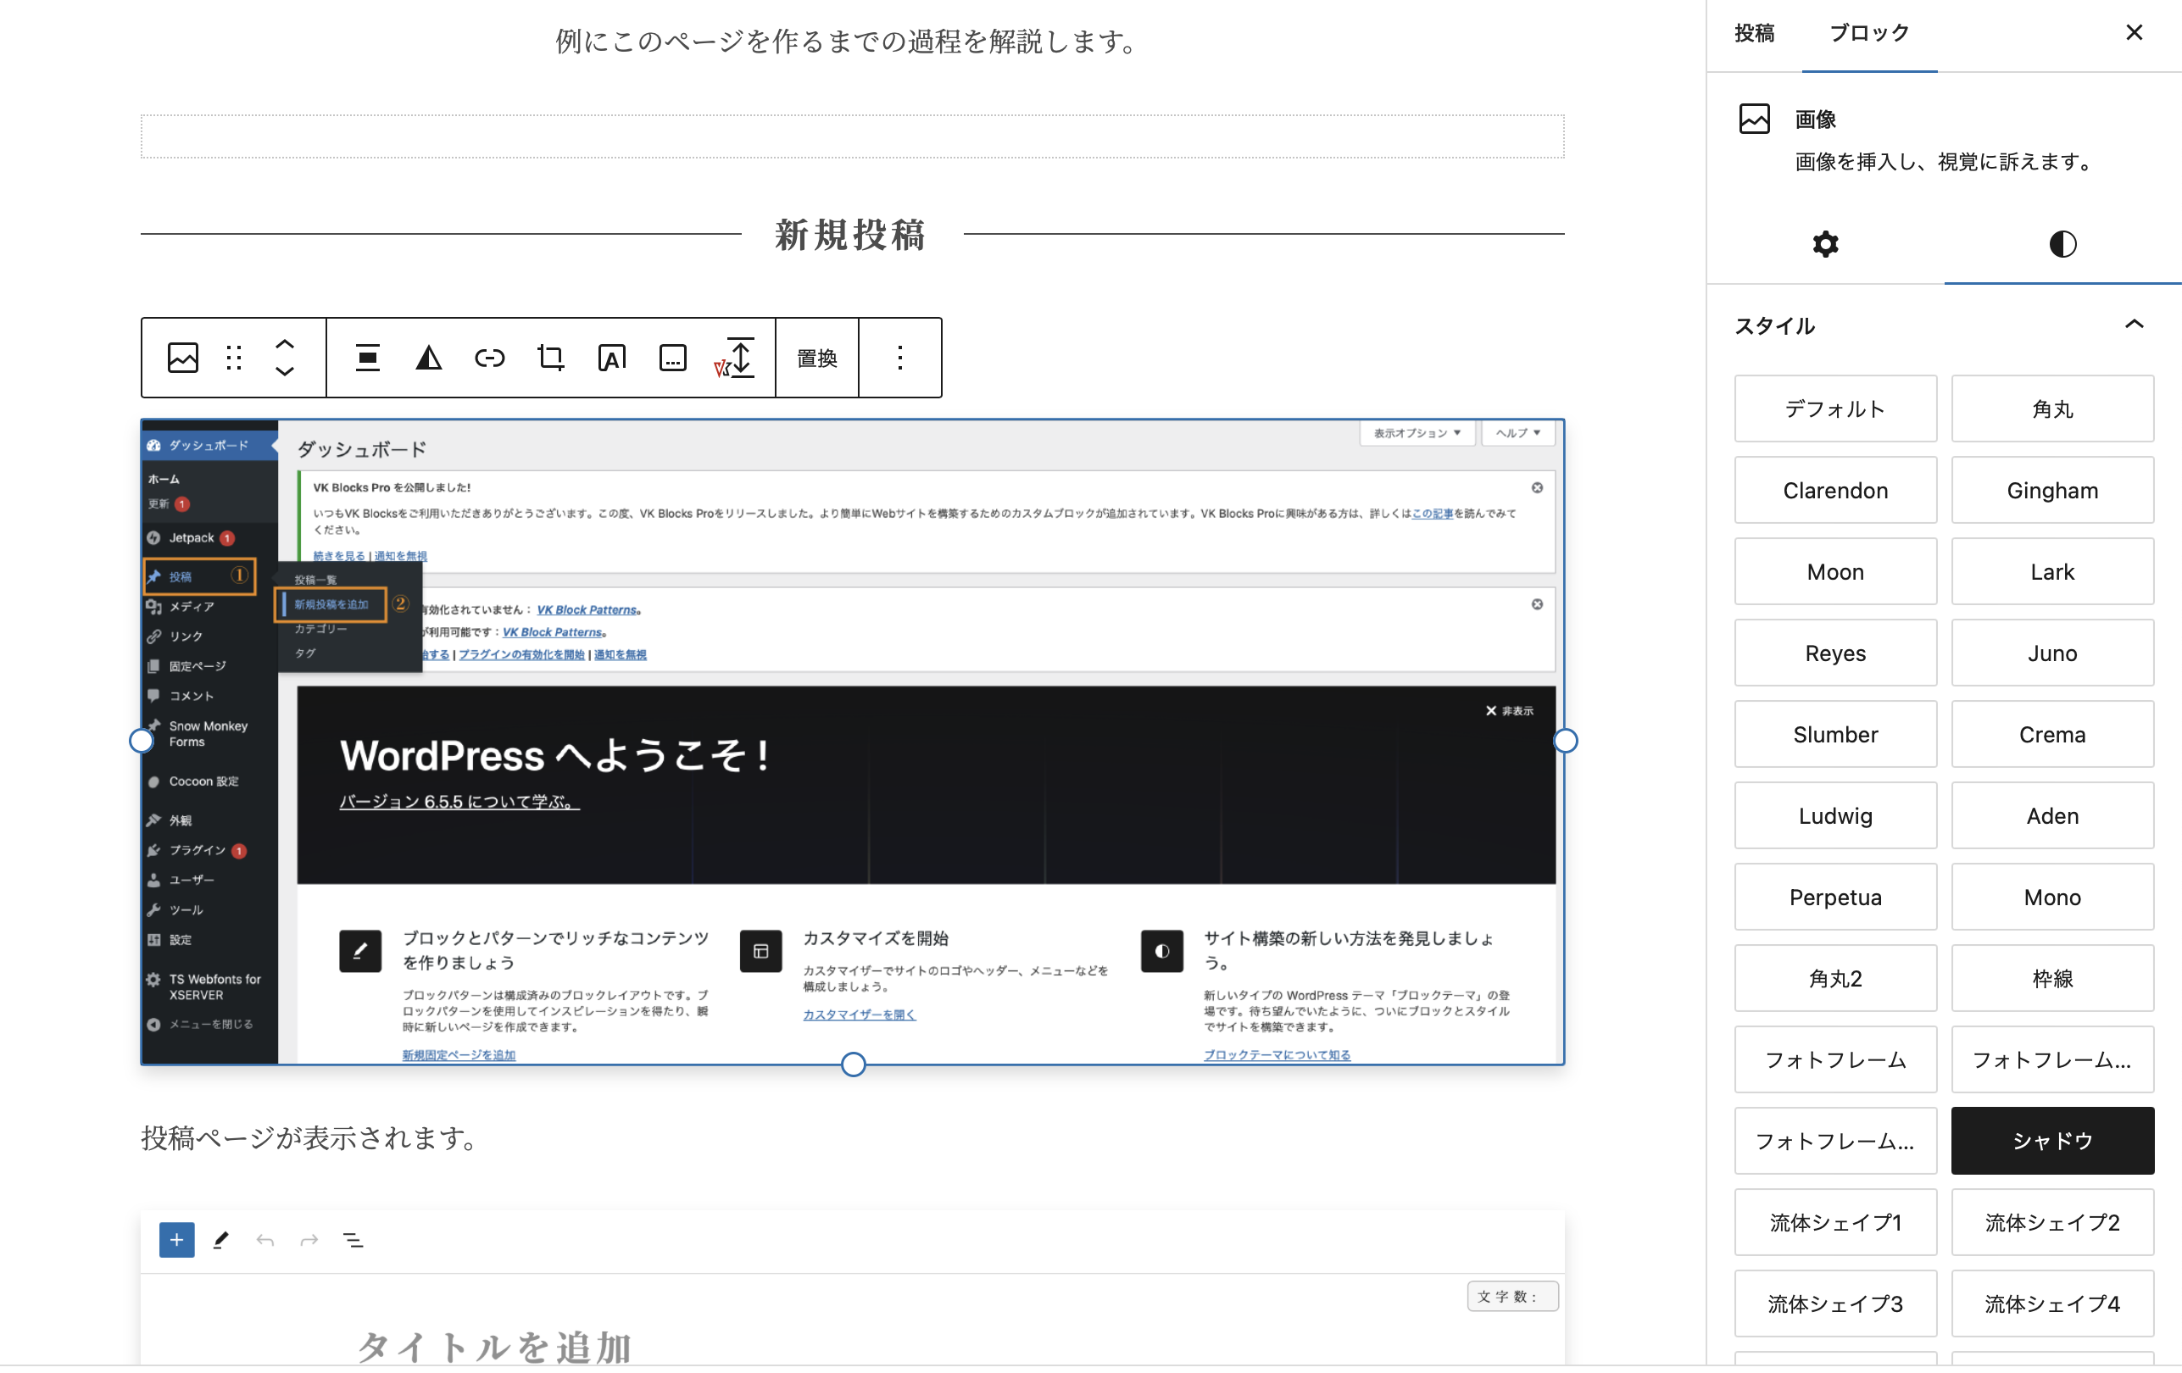Select the crop image tool
The height and width of the screenshot is (1373, 2182).
coord(550,358)
